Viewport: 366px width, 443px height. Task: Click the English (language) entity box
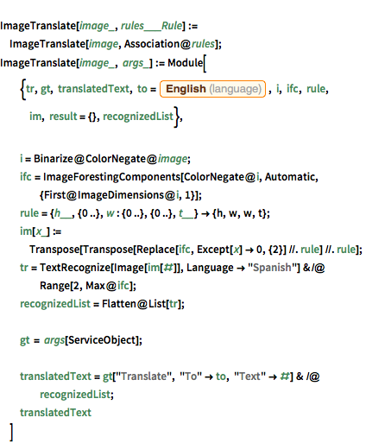(212, 89)
